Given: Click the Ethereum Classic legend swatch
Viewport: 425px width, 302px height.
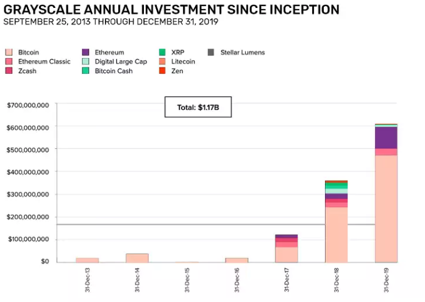Looking at the screenshot, I should click(9, 61).
